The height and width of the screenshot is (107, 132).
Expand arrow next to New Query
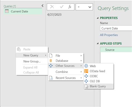[46, 55]
